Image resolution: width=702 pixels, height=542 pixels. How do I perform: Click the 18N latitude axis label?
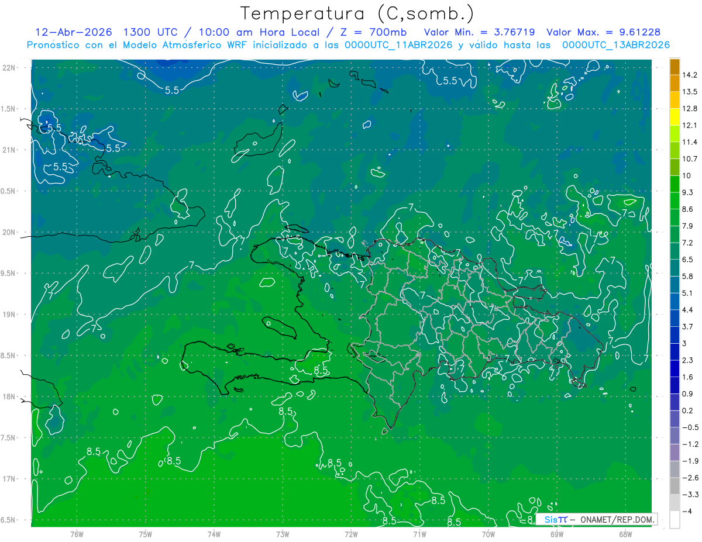(x=9, y=397)
